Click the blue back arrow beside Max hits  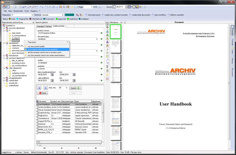tap(39, 88)
